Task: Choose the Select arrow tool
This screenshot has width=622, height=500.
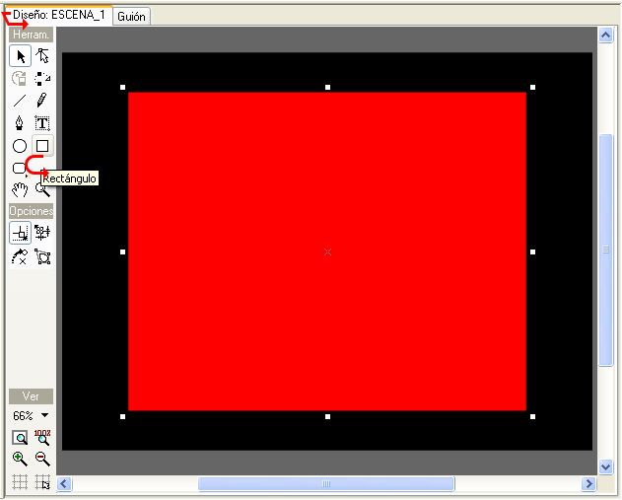Action: point(21,56)
